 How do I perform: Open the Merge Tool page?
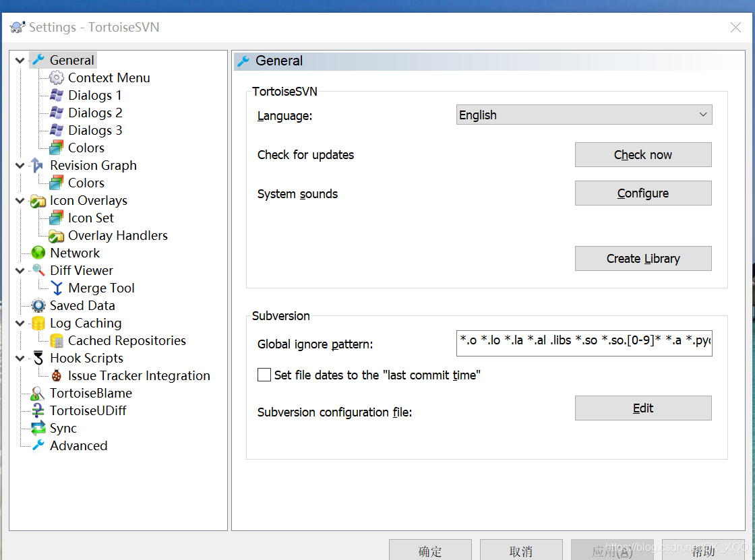coord(101,288)
